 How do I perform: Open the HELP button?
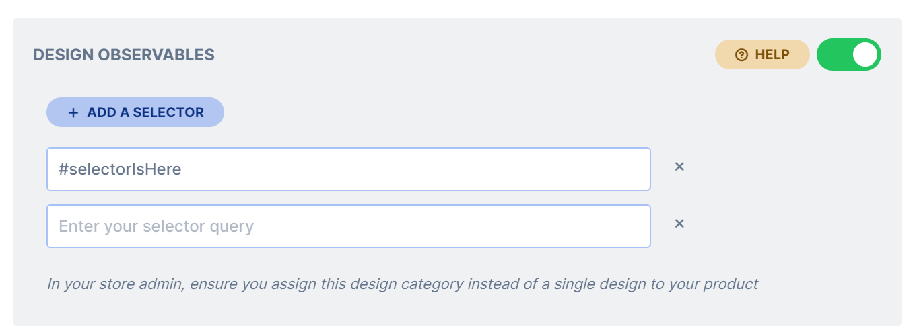762,54
